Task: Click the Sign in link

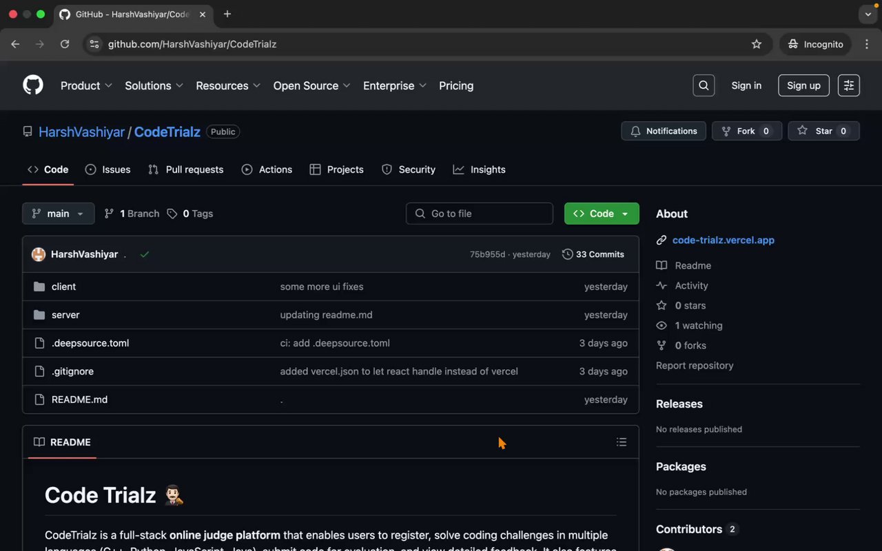Action: coord(746,85)
